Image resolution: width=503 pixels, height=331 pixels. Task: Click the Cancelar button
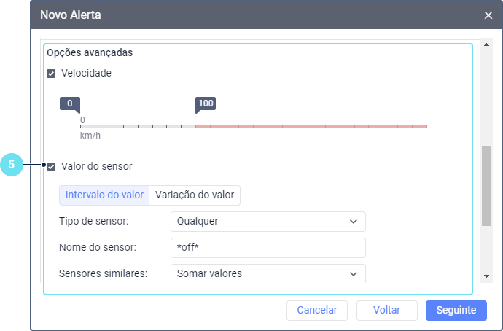317,310
